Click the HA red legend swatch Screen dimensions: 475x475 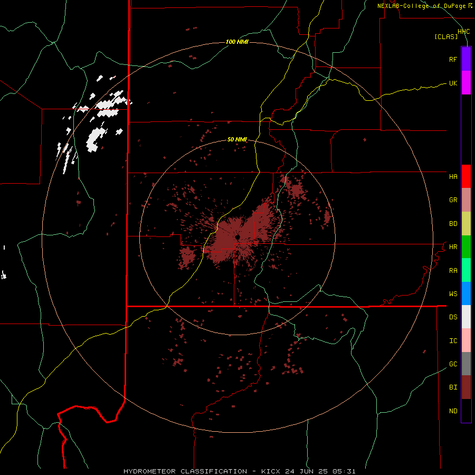click(x=466, y=176)
